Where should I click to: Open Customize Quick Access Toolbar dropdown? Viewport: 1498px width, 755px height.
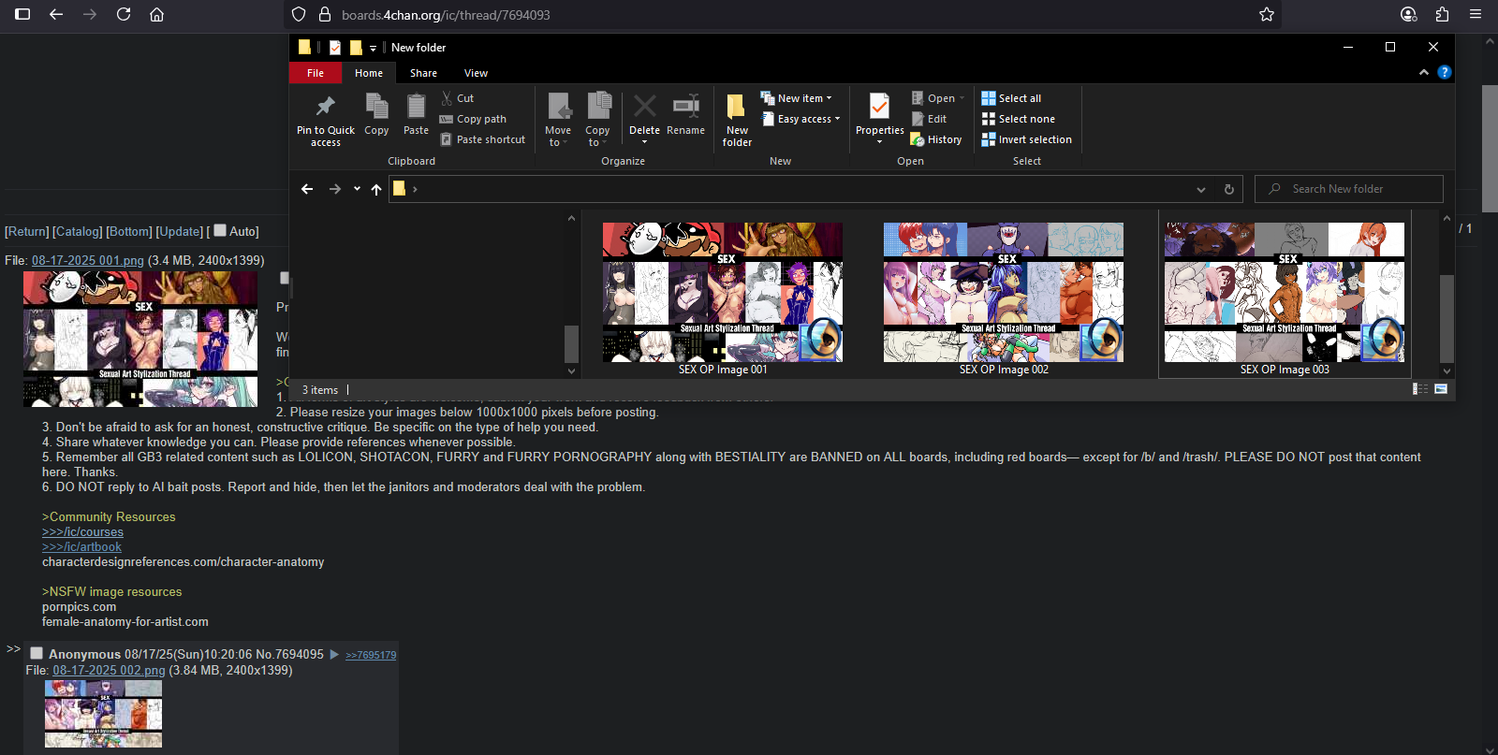pyautogui.click(x=373, y=48)
